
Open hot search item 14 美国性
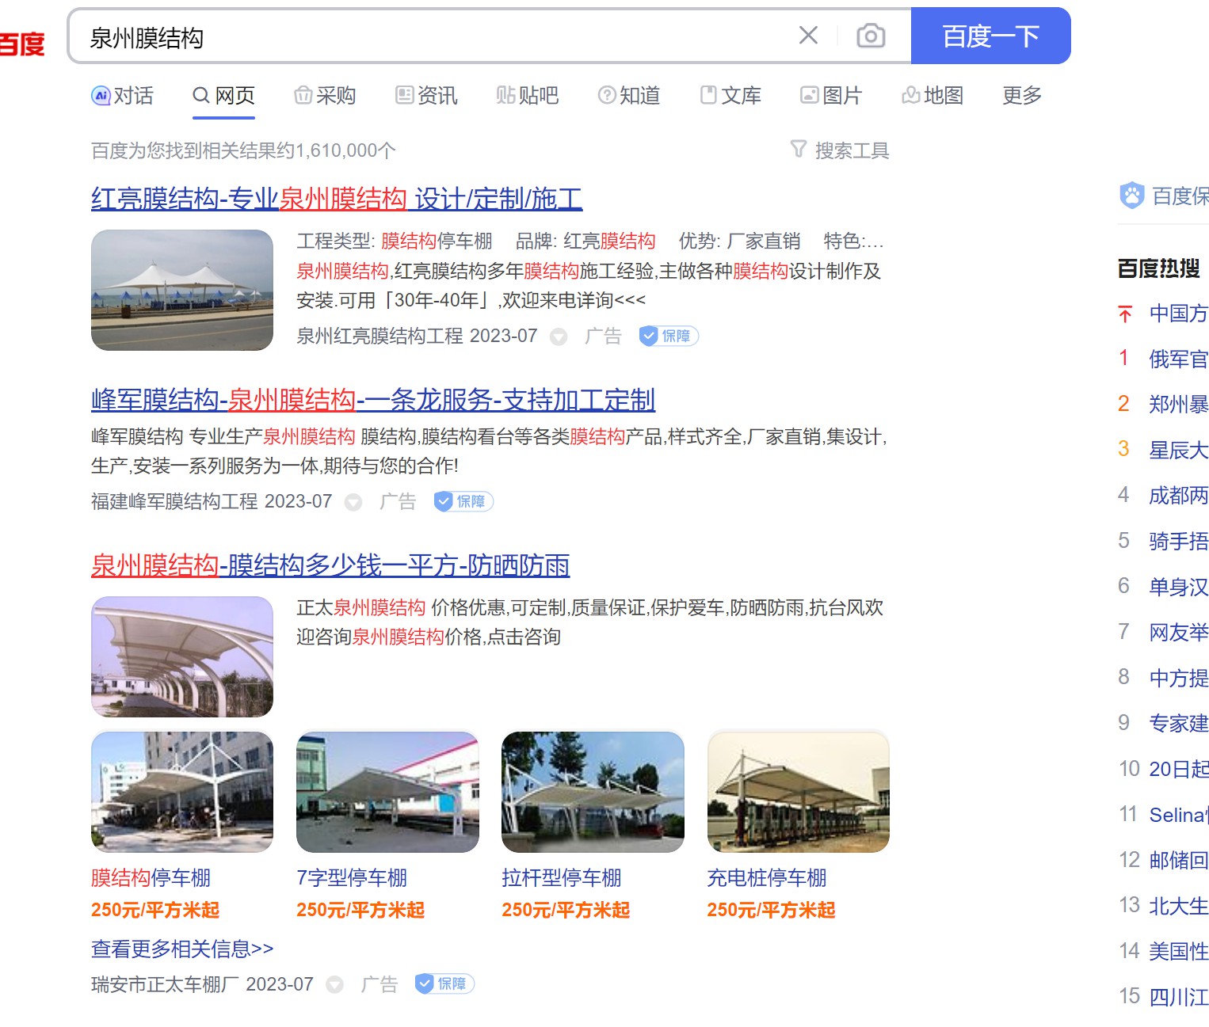(x=1179, y=952)
